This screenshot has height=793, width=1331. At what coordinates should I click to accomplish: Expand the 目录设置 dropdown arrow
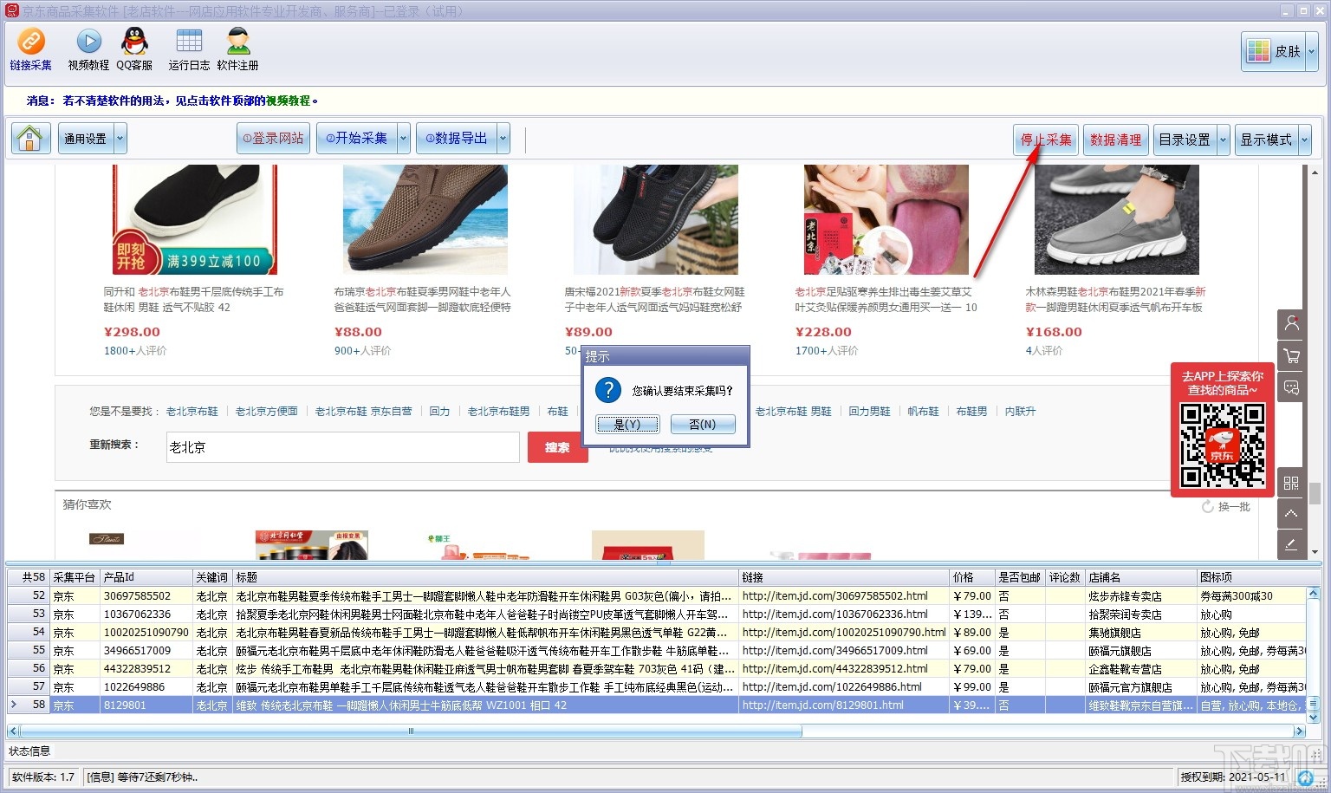point(1223,140)
